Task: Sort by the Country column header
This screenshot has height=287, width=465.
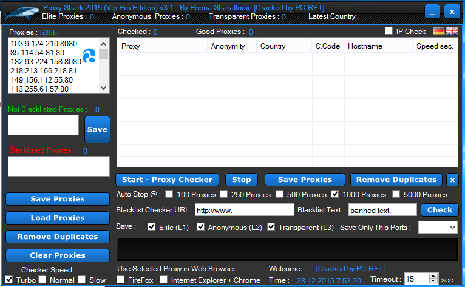Action: [x=273, y=46]
